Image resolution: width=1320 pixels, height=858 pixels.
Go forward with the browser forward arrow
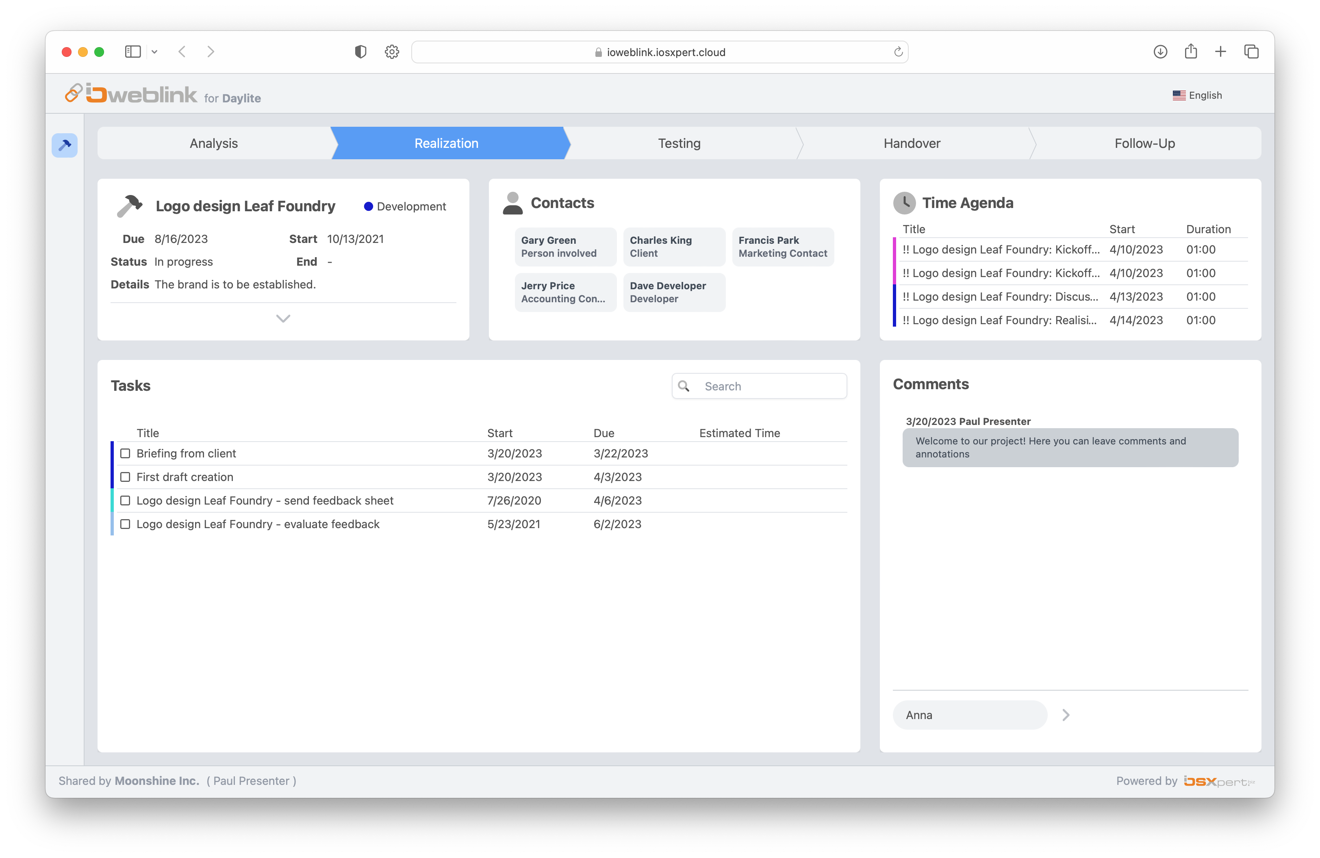click(x=211, y=52)
